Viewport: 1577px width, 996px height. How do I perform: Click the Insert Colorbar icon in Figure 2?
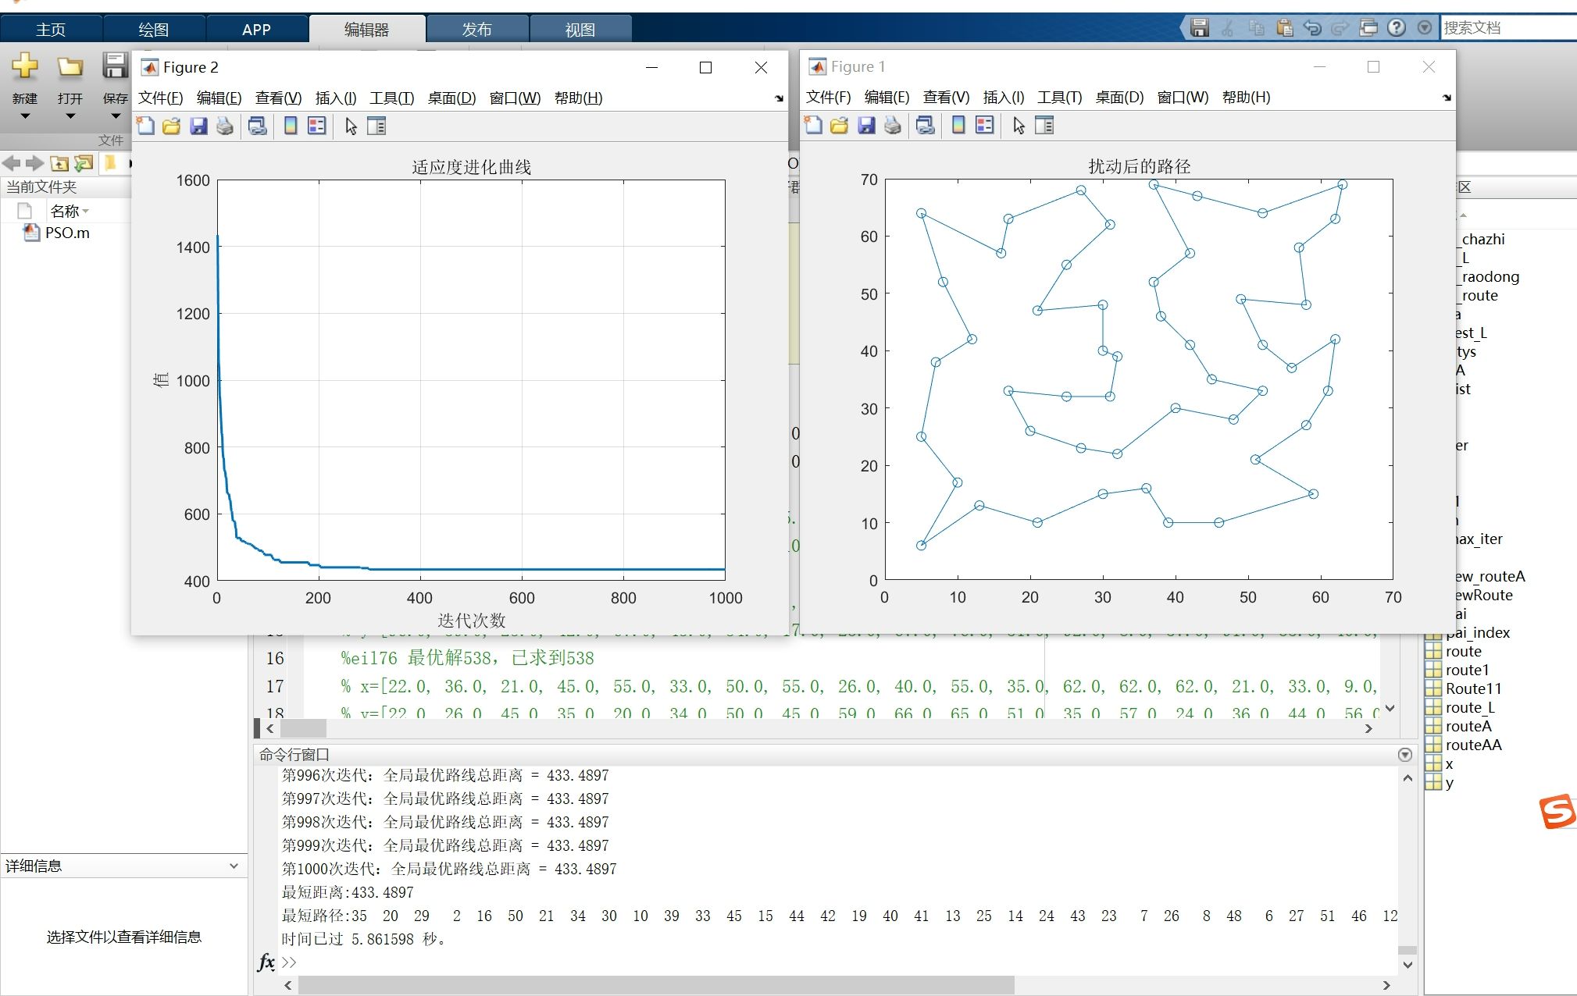(x=291, y=126)
